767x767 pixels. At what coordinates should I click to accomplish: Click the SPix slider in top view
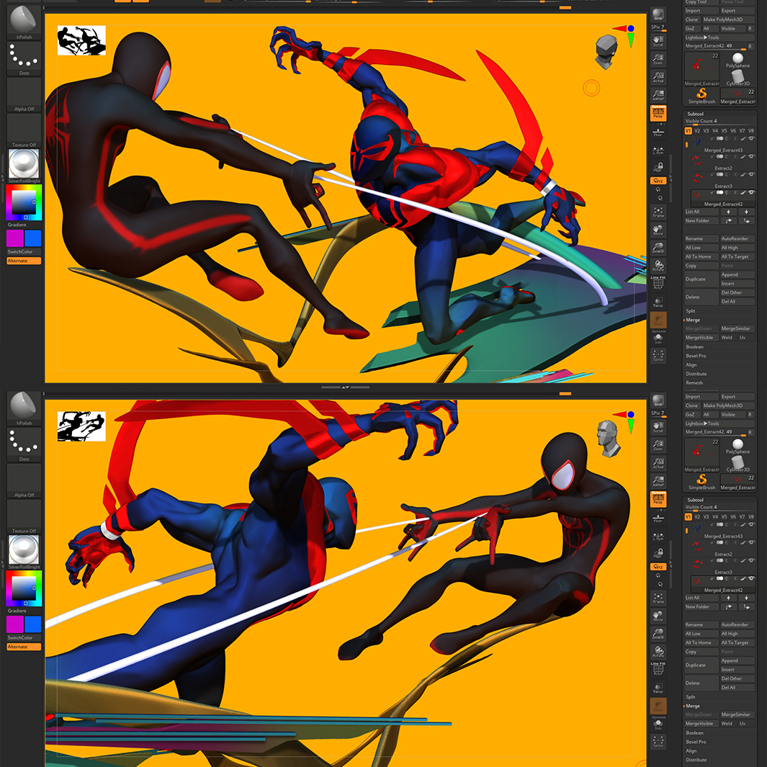coord(658,28)
